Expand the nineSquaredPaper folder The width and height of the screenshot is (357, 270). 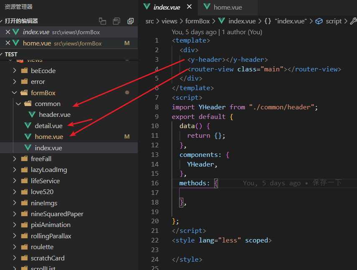click(x=15, y=214)
